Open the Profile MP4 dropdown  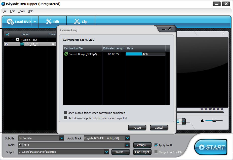tap(127, 145)
